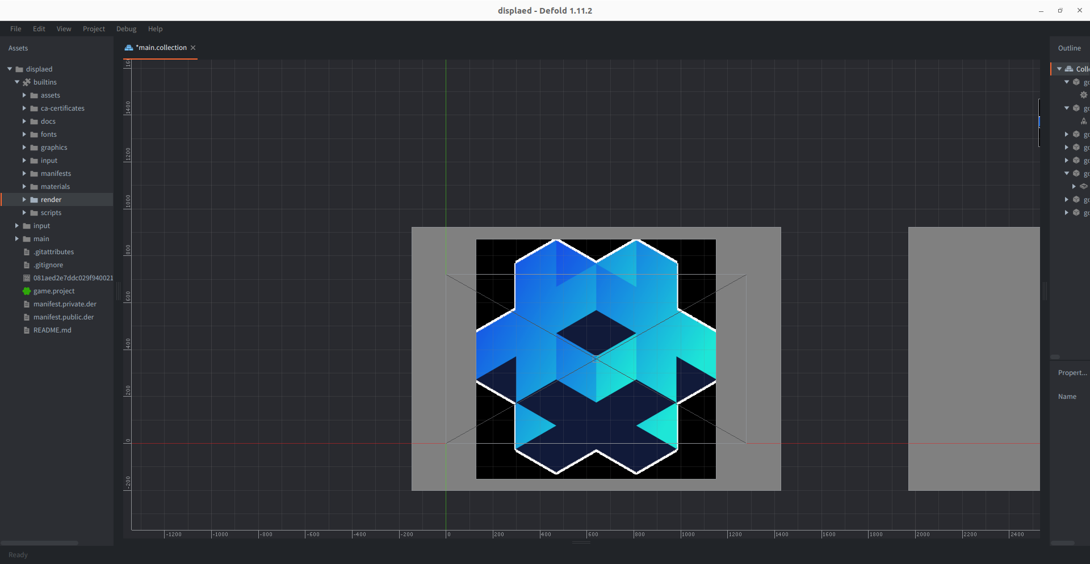The image size is (1090, 564).
Task: Click the rocket component icon in Outline
Action: 1084,121
